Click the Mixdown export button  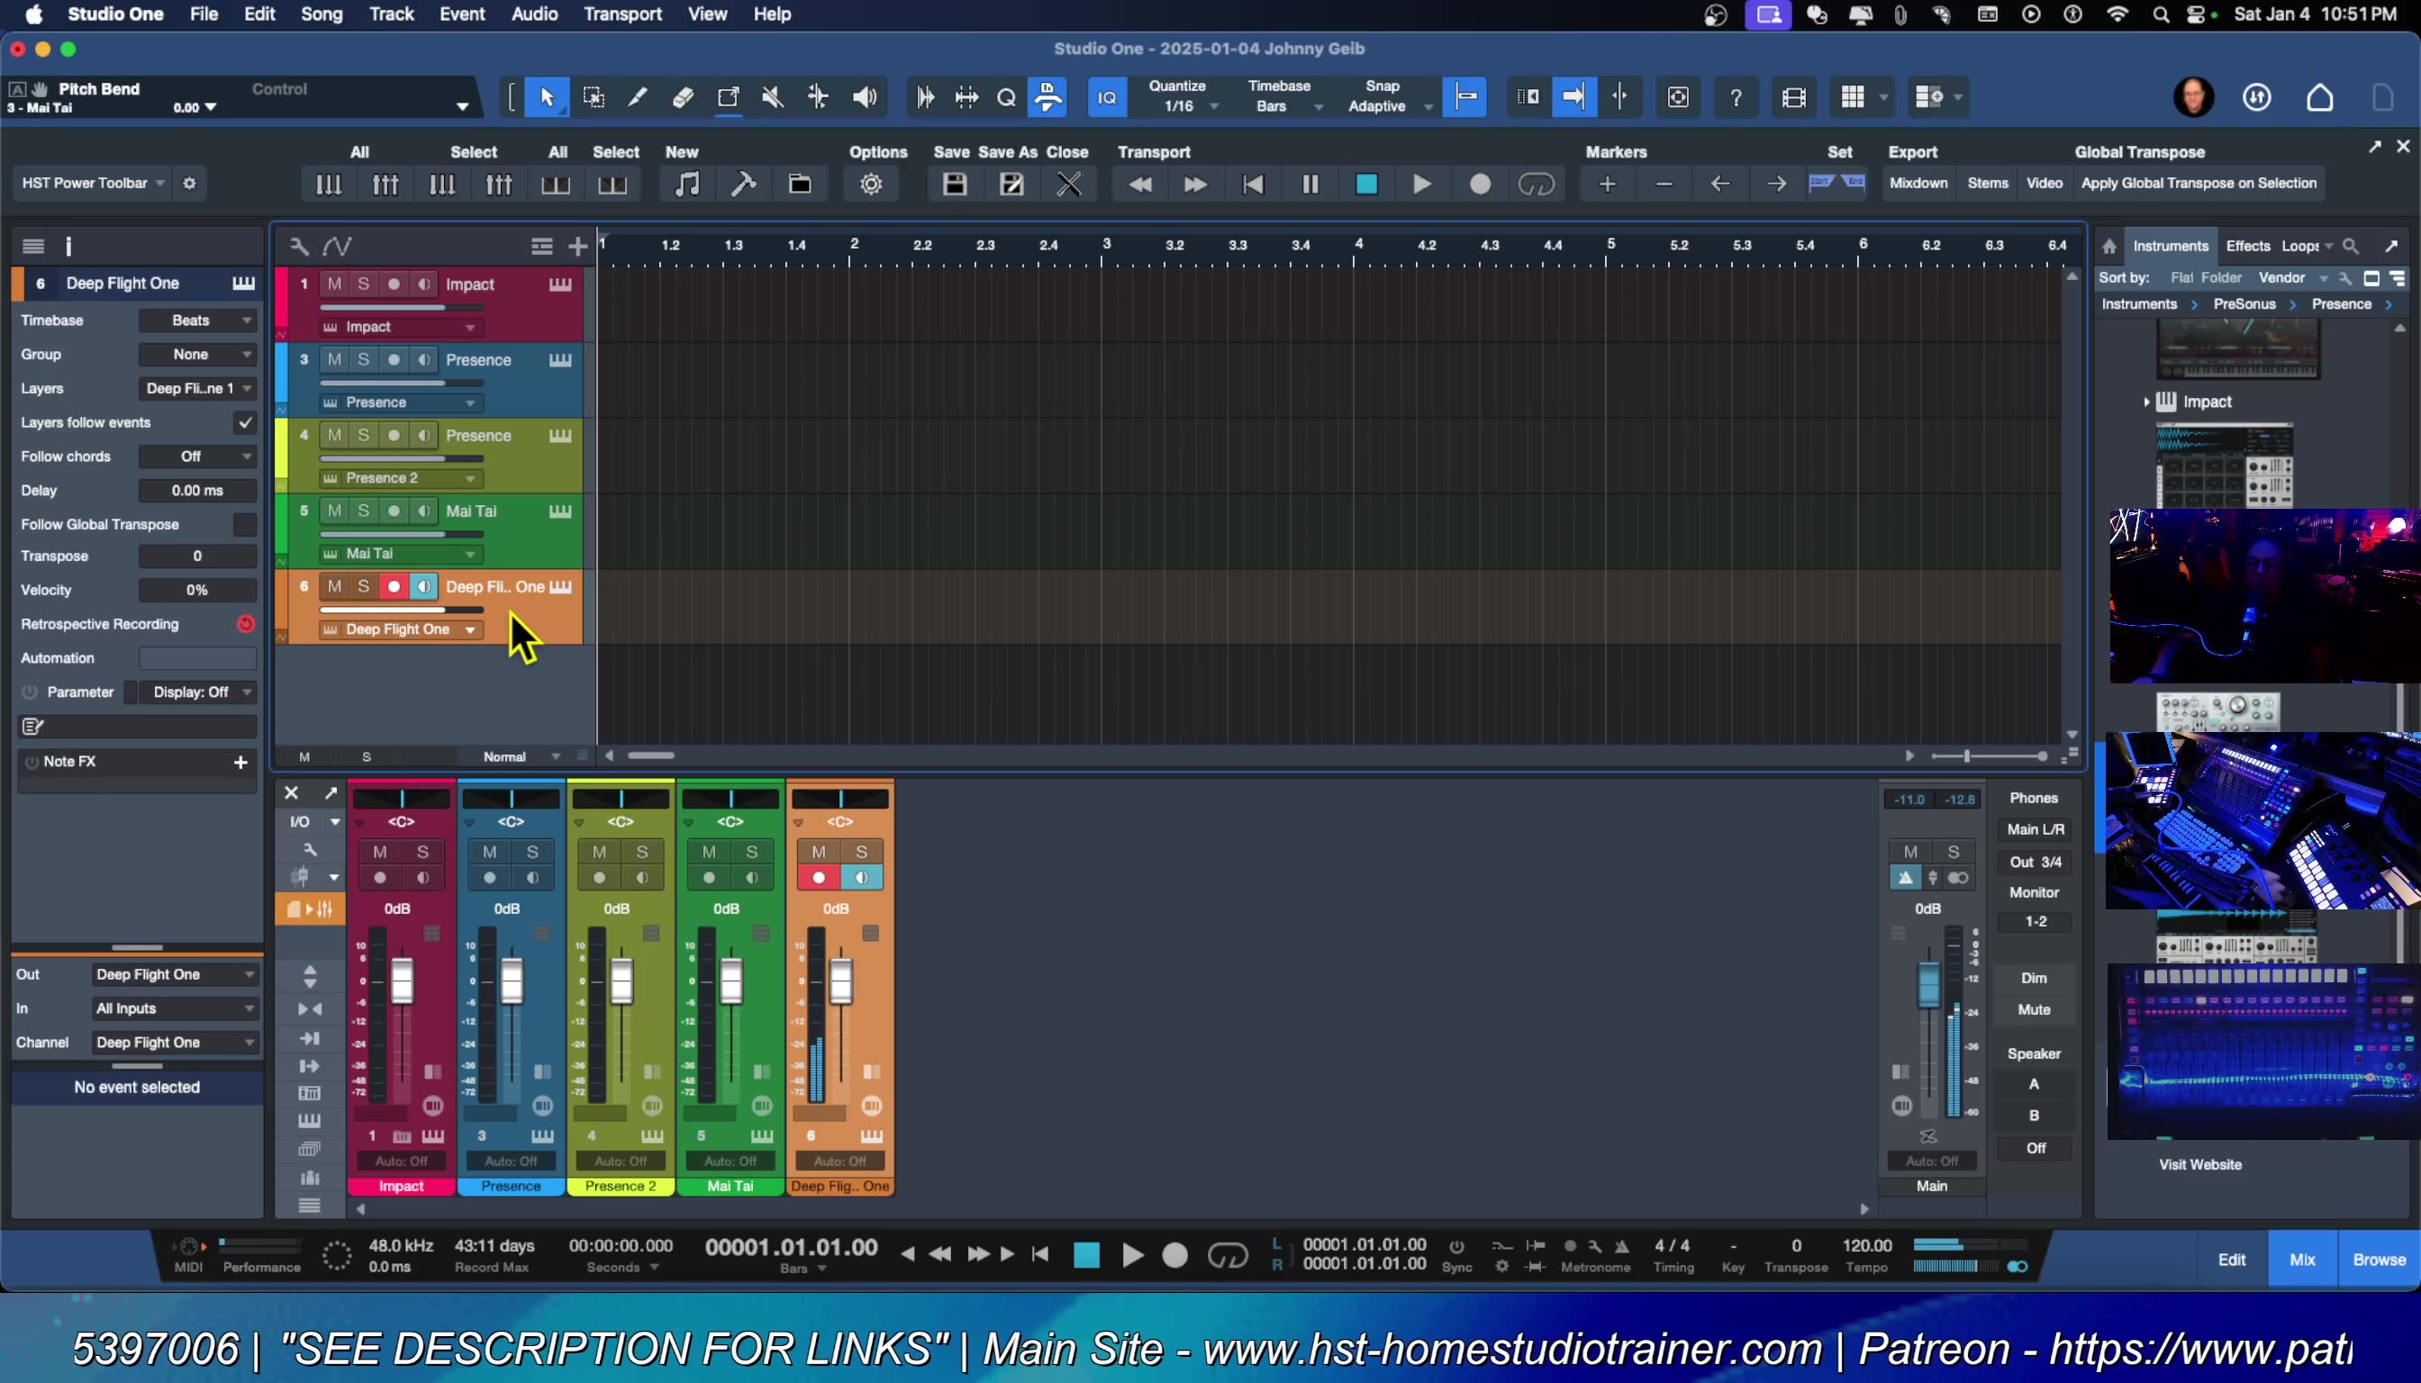[x=1918, y=184]
